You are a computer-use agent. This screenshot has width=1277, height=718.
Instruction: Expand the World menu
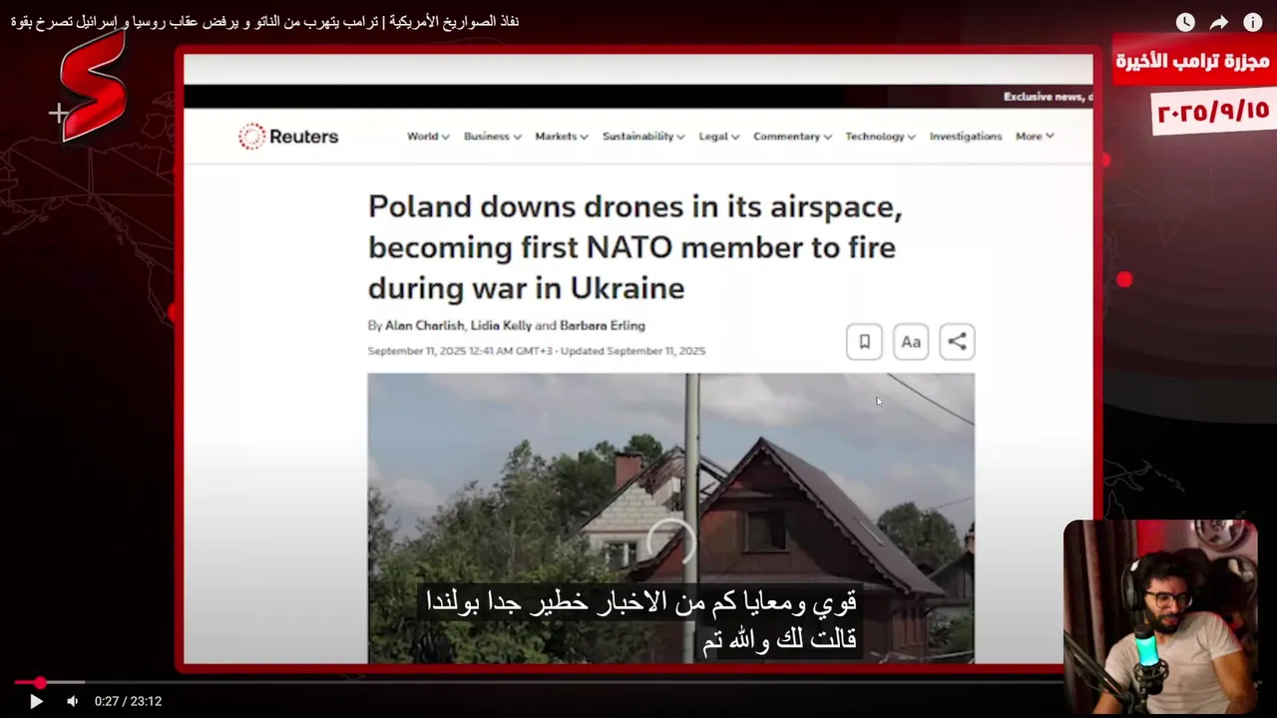point(428,137)
